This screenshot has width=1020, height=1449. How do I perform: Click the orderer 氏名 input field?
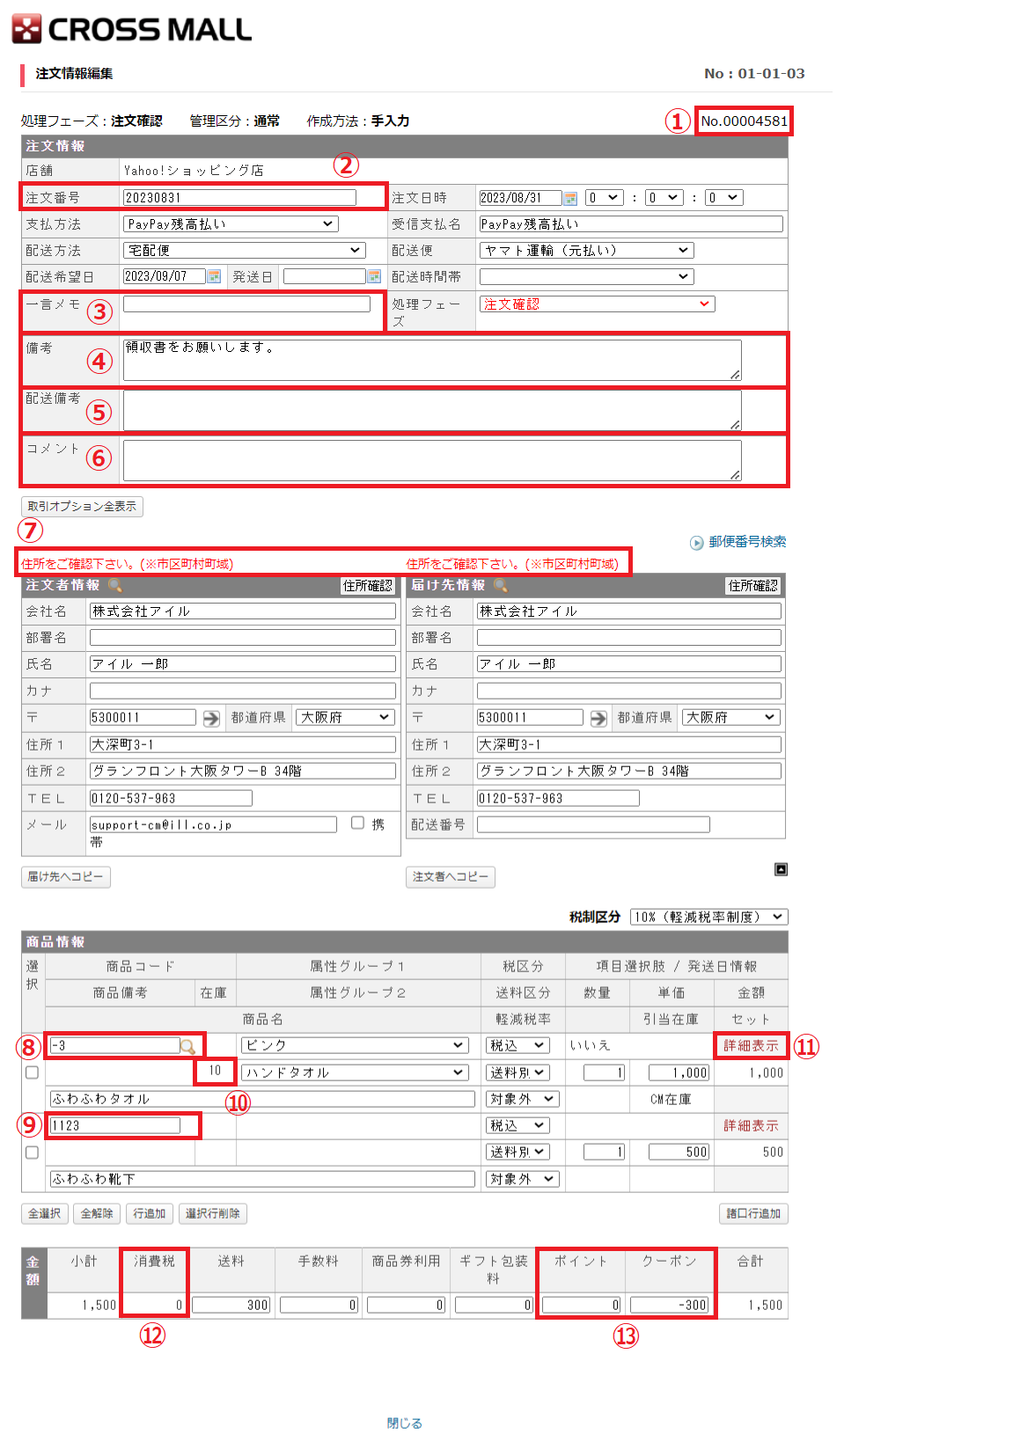243,664
